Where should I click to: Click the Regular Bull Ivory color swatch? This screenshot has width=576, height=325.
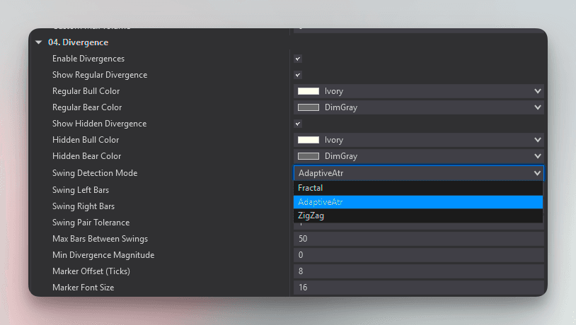pos(309,91)
